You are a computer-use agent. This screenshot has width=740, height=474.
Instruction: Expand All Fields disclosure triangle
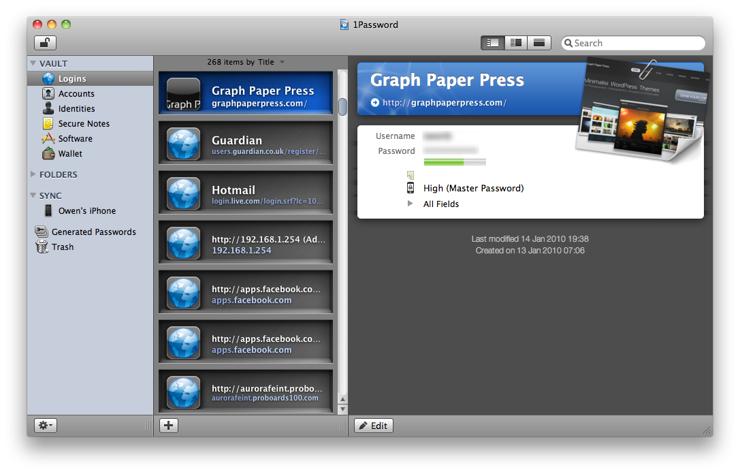[x=410, y=204]
